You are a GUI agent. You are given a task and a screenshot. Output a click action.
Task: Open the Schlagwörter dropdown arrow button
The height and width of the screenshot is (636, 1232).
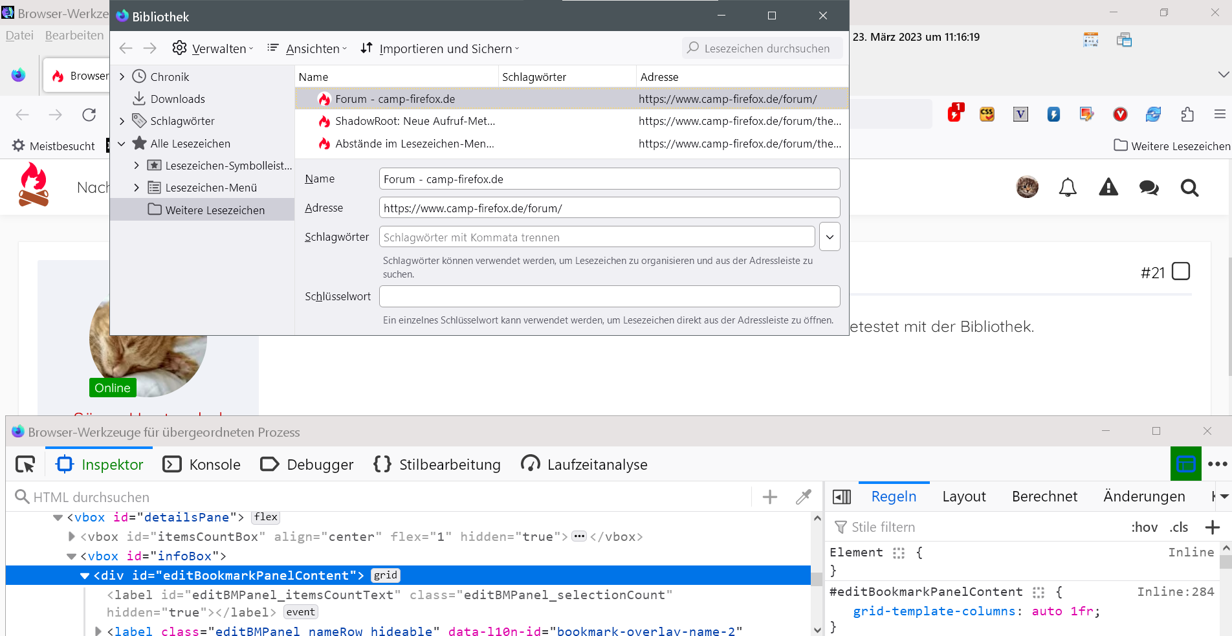[829, 237]
